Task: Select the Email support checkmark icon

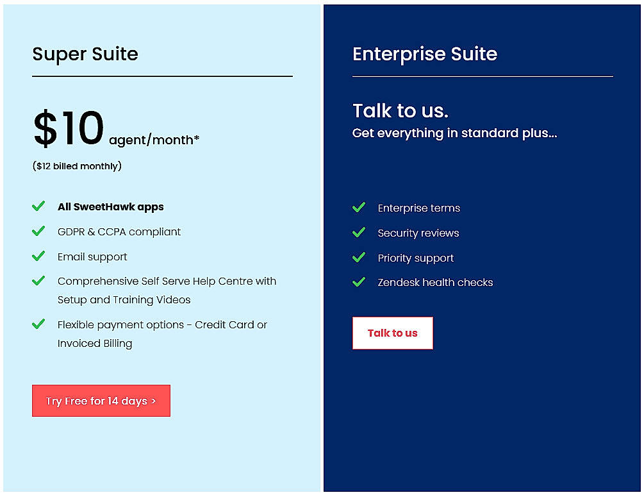Action: [38, 256]
